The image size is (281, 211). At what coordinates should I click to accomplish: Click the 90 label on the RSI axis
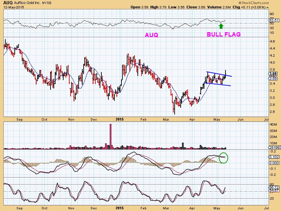pyautogui.click(x=272, y=14)
